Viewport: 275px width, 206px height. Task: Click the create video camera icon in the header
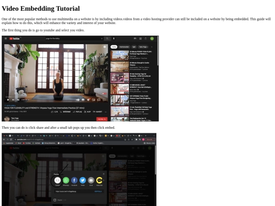135,39
